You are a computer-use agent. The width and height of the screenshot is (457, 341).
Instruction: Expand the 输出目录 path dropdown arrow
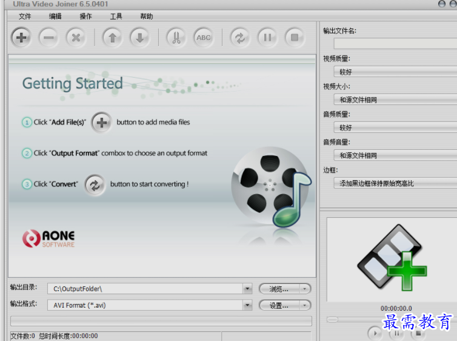(247, 289)
